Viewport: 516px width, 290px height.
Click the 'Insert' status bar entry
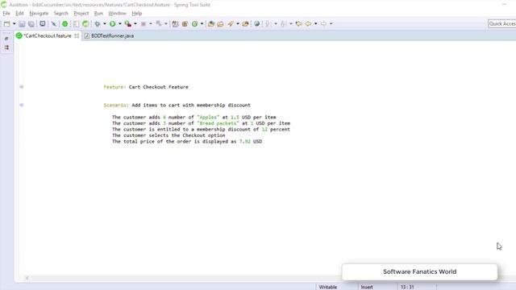(367, 287)
